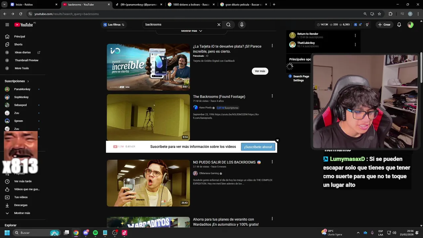
Task: Click the Crear button
Action: coord(384,24)
